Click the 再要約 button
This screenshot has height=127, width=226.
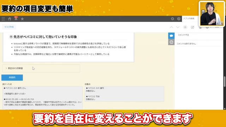12,78
